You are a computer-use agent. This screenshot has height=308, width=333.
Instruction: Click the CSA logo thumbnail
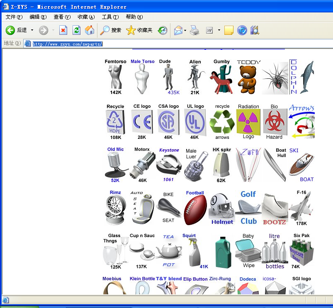click(x=168, y=122)
